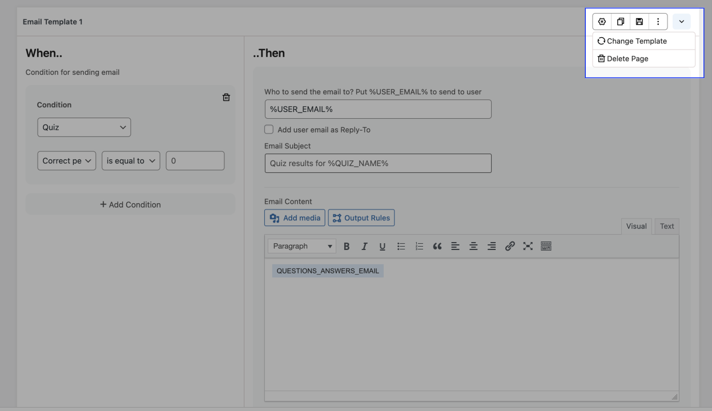
Task: Open the email template settings gear icon
Action: [601, 21]
